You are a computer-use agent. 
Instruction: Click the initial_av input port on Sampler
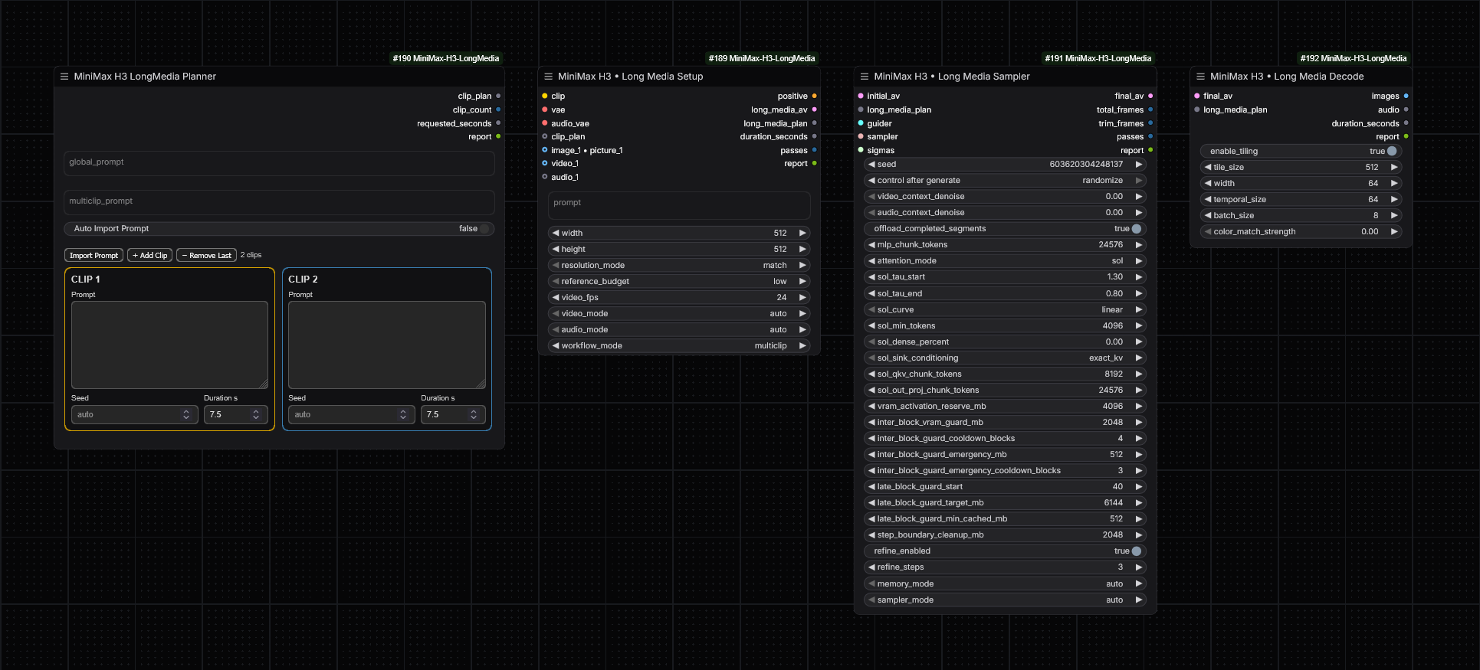[861, 96]
